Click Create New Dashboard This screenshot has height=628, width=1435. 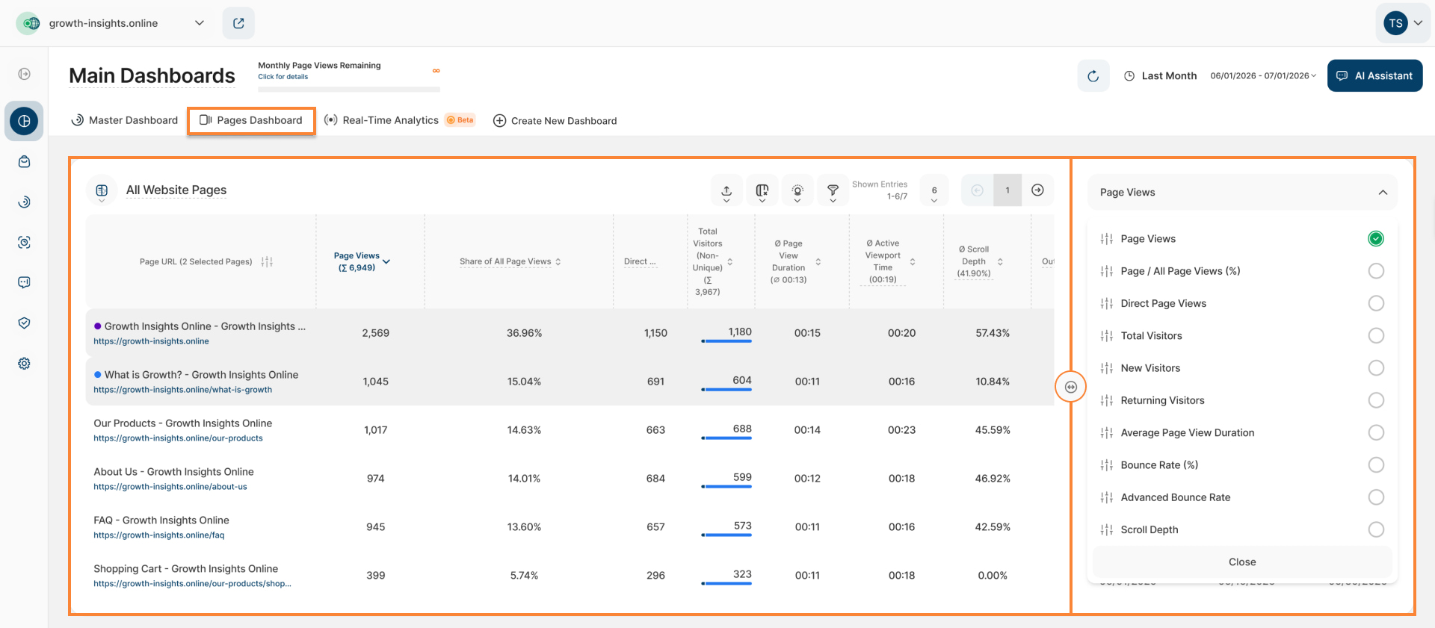pos(555,121)
